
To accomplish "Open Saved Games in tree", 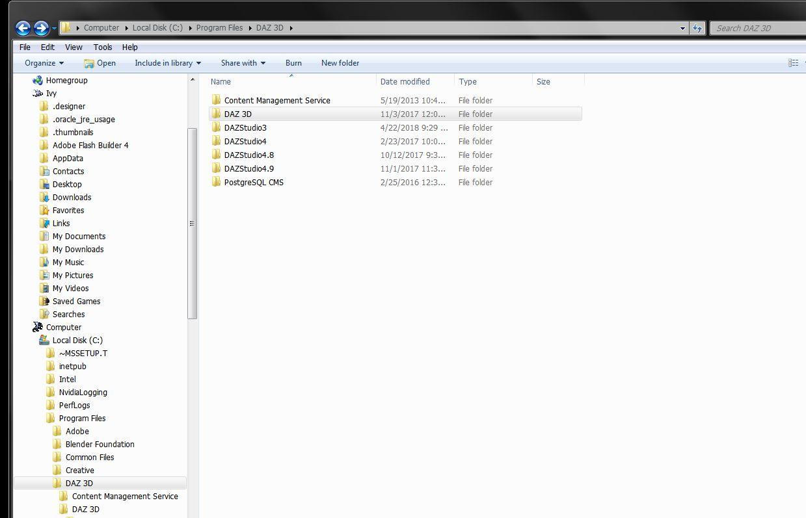I will click(x=76, y=301).
